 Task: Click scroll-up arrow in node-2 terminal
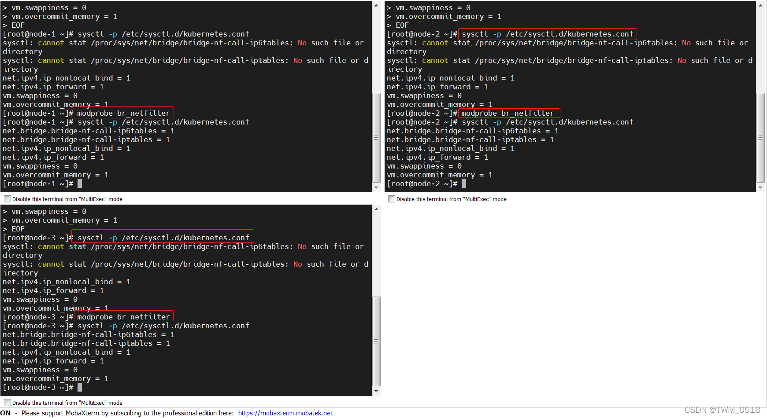[x=760, y=5]
